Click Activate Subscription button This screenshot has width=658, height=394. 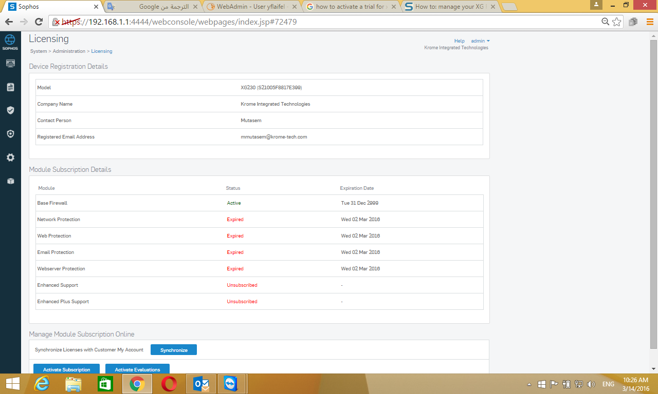66,369
